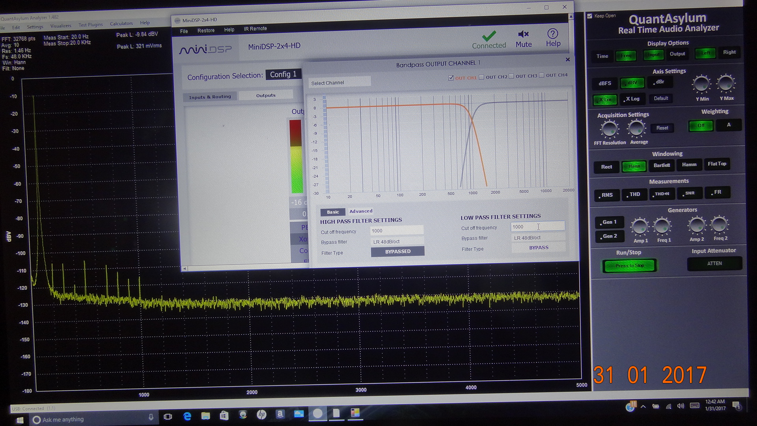Select X Log axis scaling

point(632,99)
